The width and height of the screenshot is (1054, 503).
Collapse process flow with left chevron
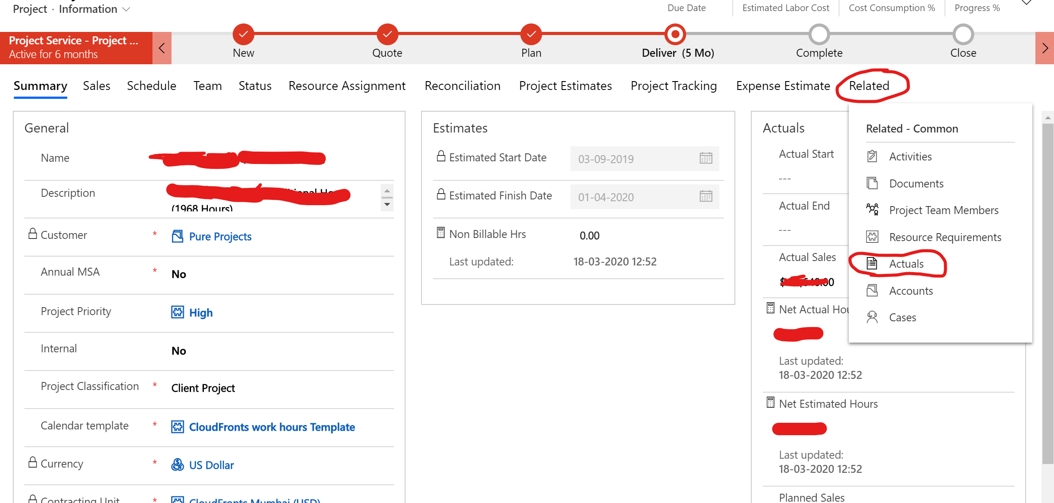tap(162, 48)
